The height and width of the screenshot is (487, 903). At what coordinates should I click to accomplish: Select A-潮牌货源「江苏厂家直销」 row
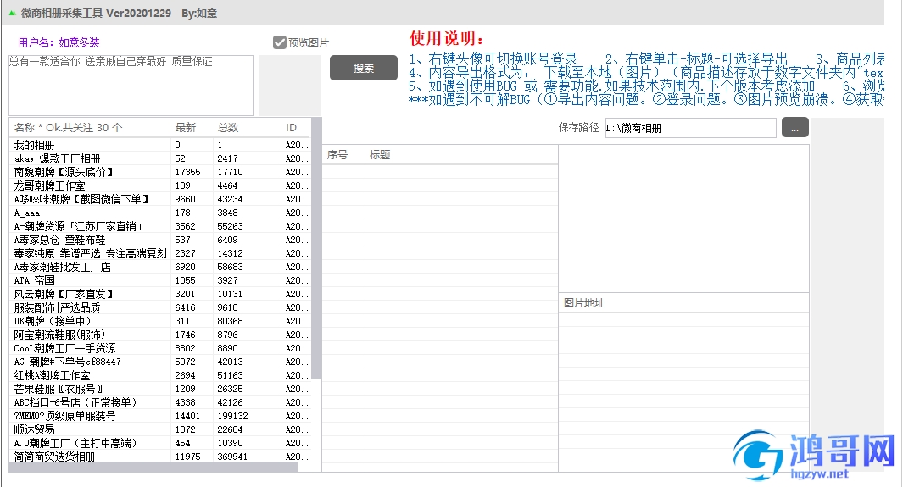tap(160, 226)
